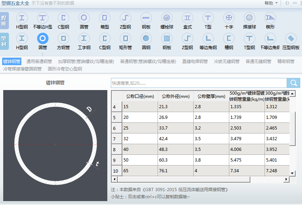Select the welded H型钢 icon in the top row
Image resolution: width=302 pixels, height=205 pixels.
pyautogui.click(x=22, y=18)
